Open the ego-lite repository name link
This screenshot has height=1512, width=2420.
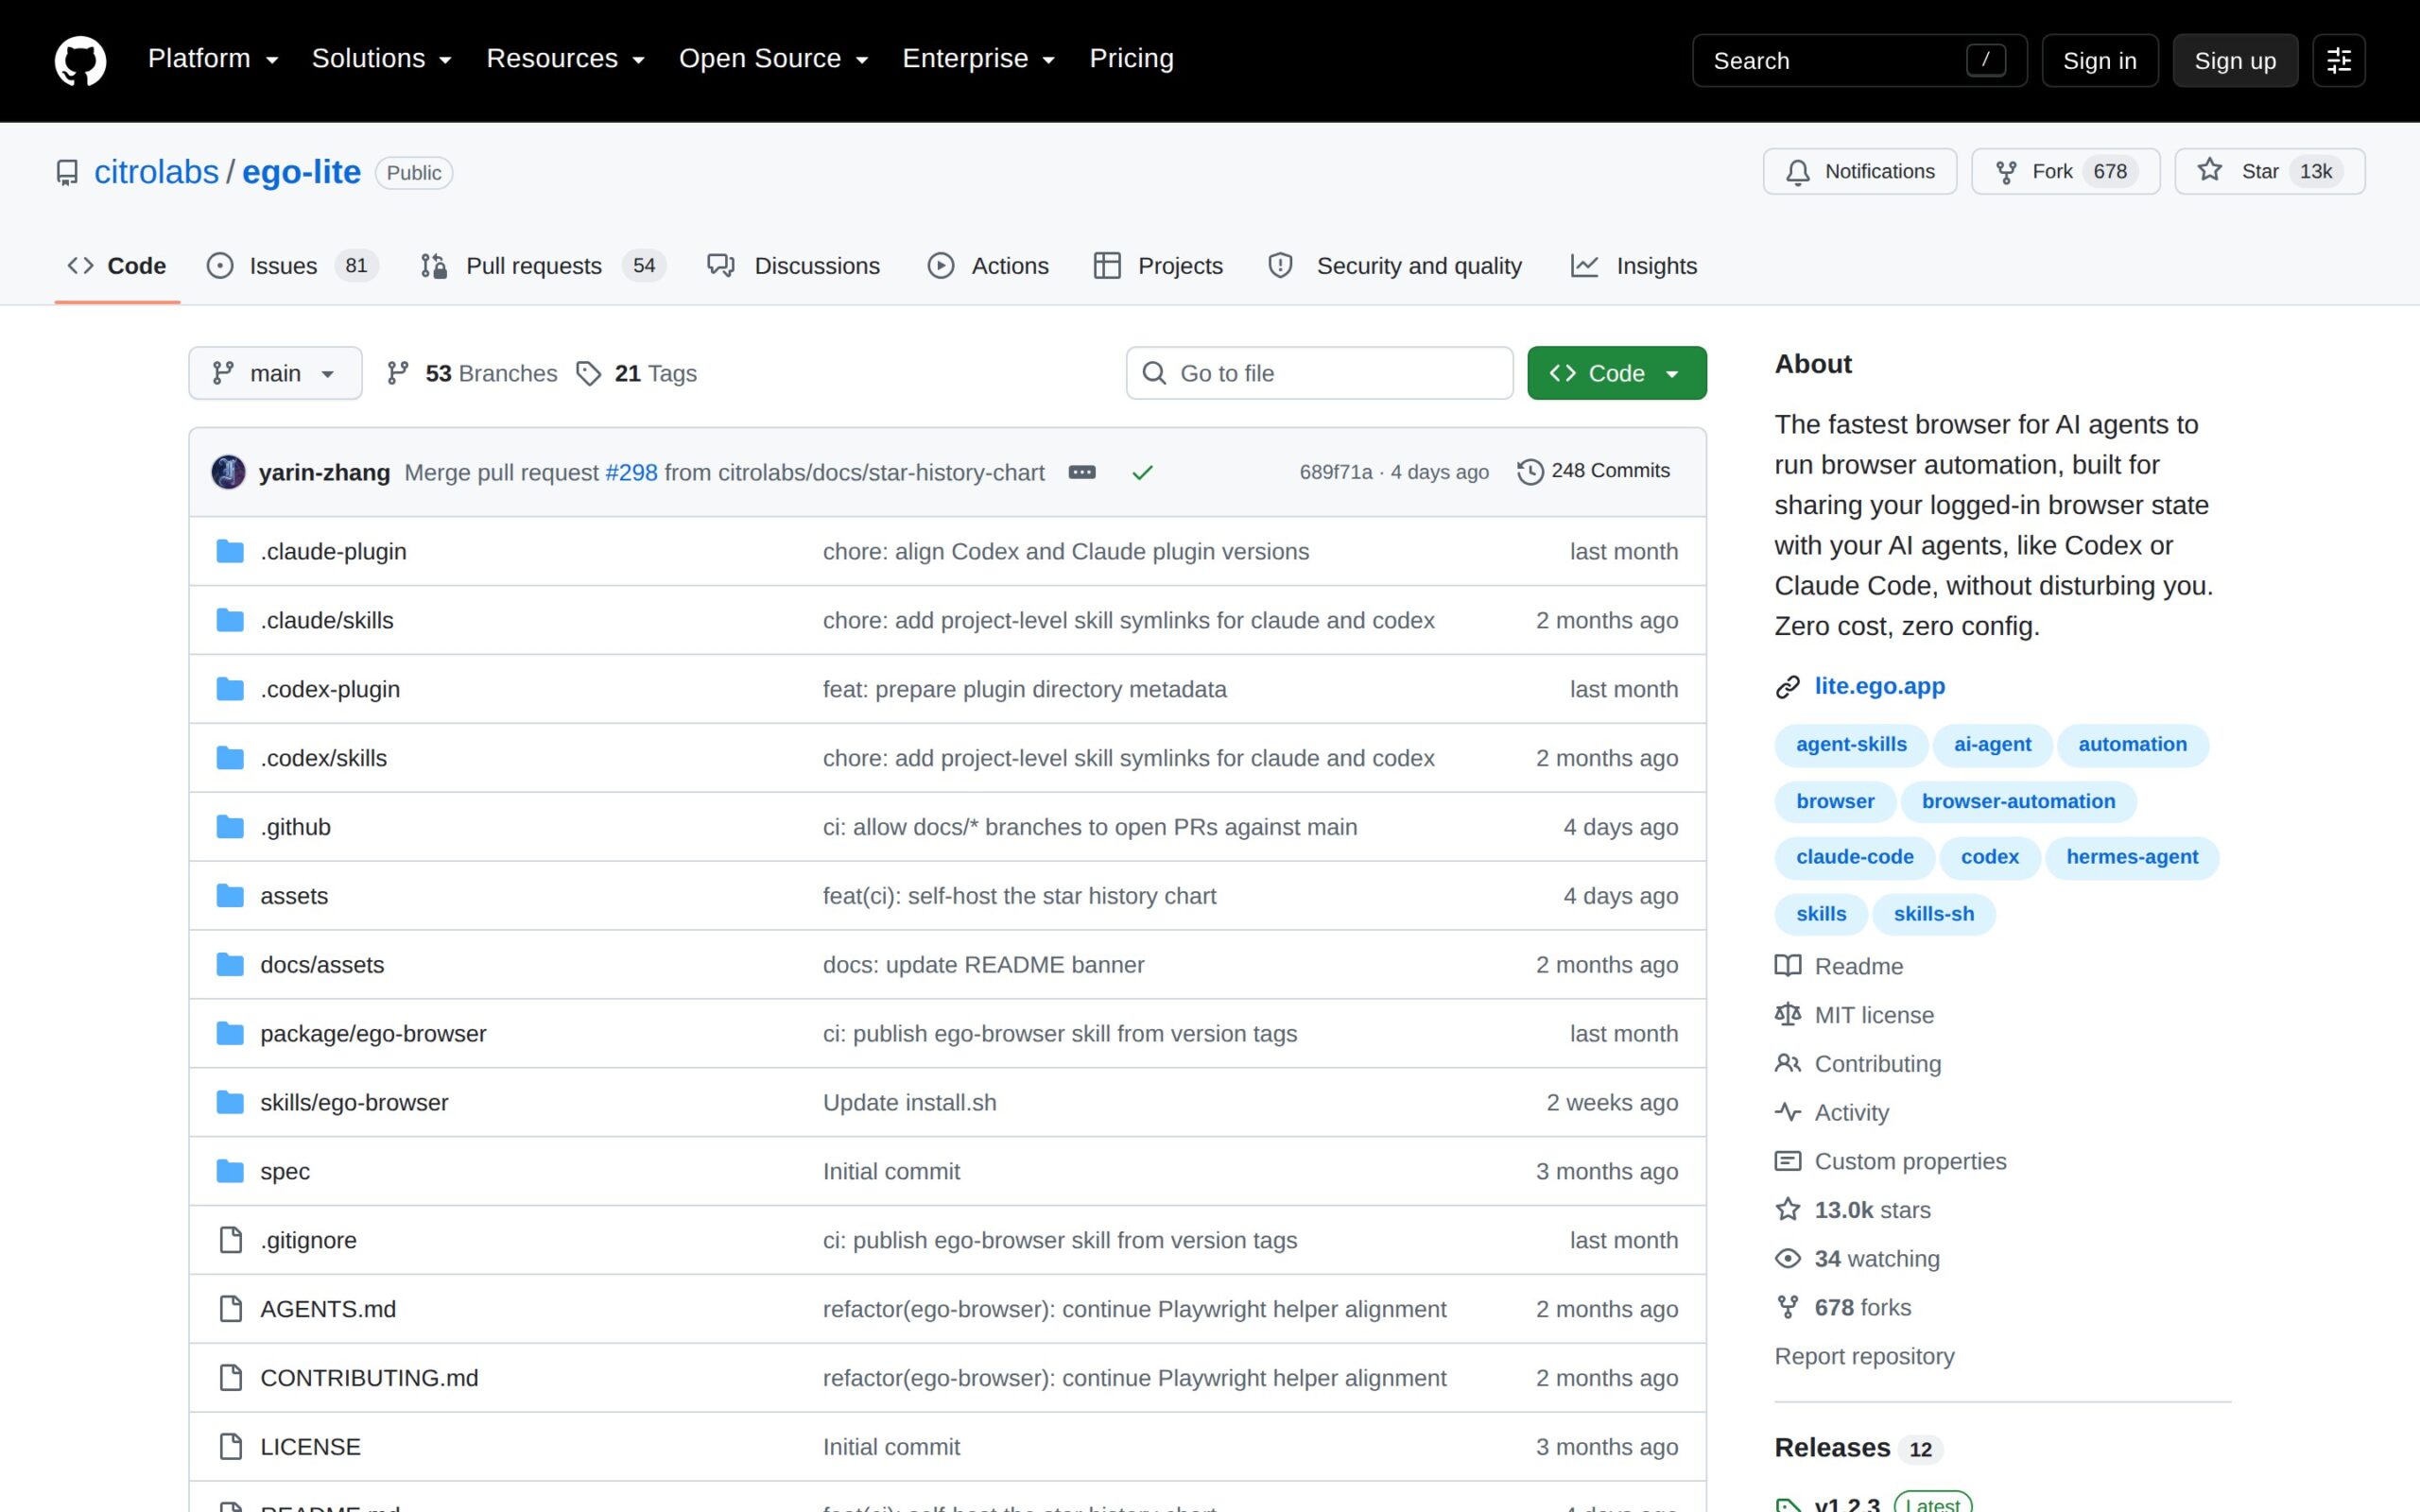pyautogui.click(x=301, y=172)
